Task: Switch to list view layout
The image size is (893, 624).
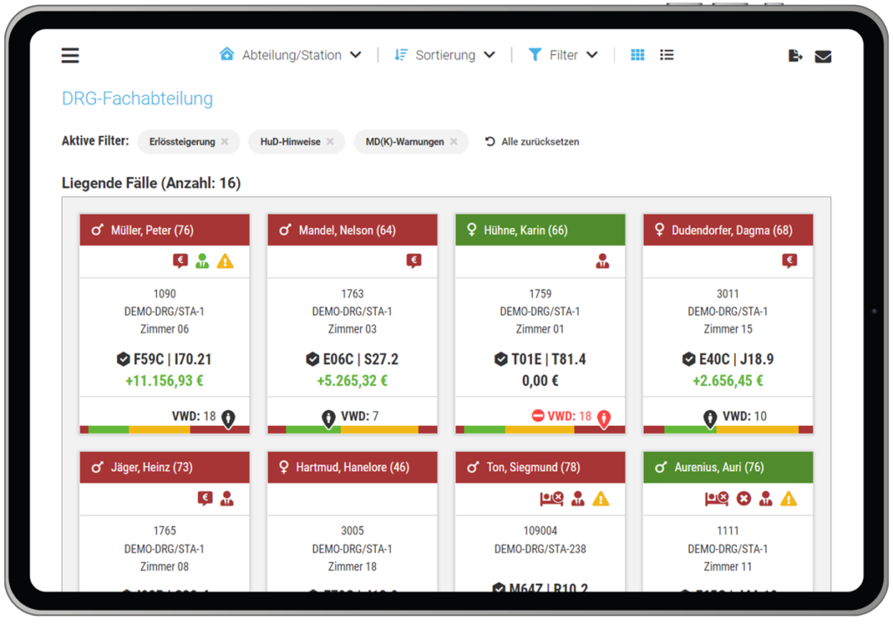Action: coord(666,54)
